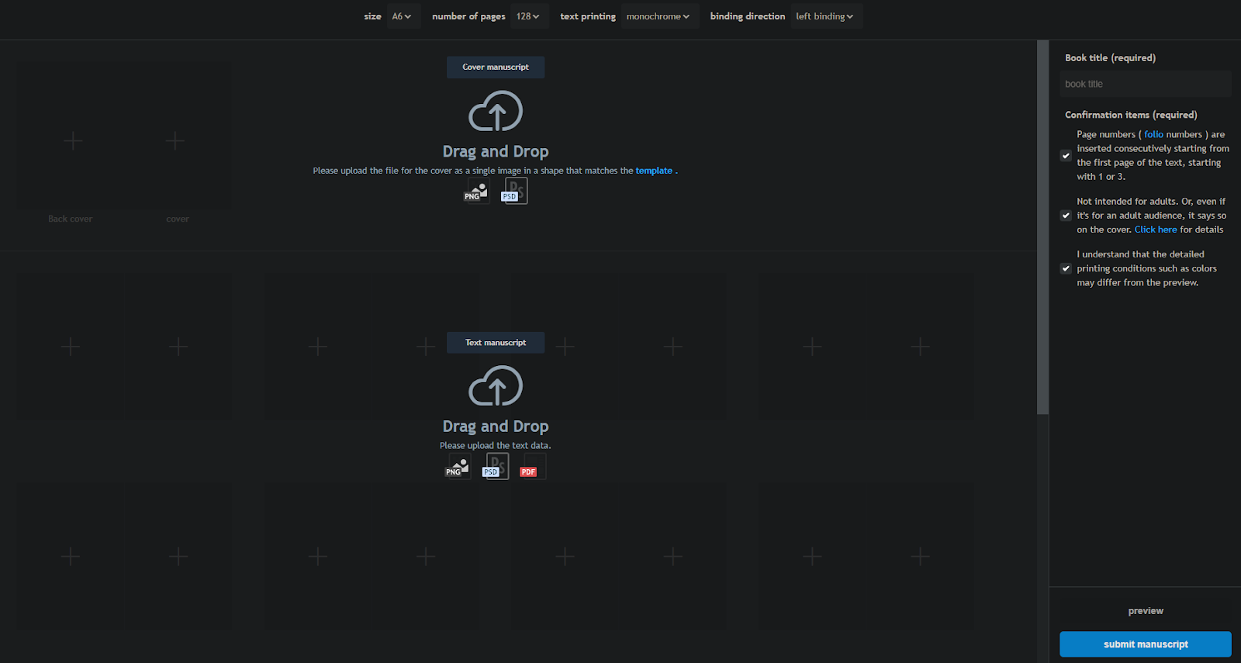Screen dimensions: 1241x663
Task: Click the PSD icon under text manuscript
Action: (496, 467)
